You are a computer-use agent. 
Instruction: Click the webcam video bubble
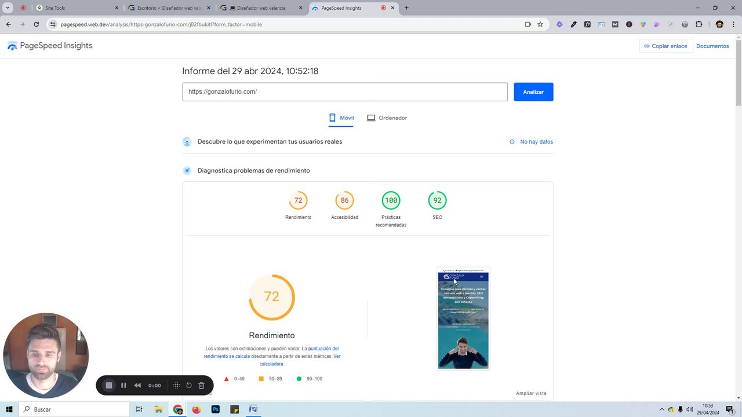click(x=46, y=356)
